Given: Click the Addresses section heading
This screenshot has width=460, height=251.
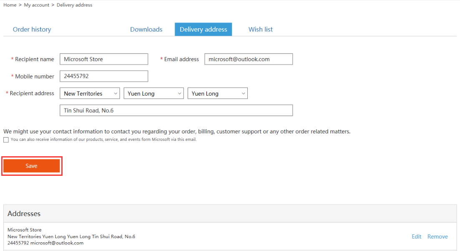Looking at the screenshot, I should click(24, 214).
